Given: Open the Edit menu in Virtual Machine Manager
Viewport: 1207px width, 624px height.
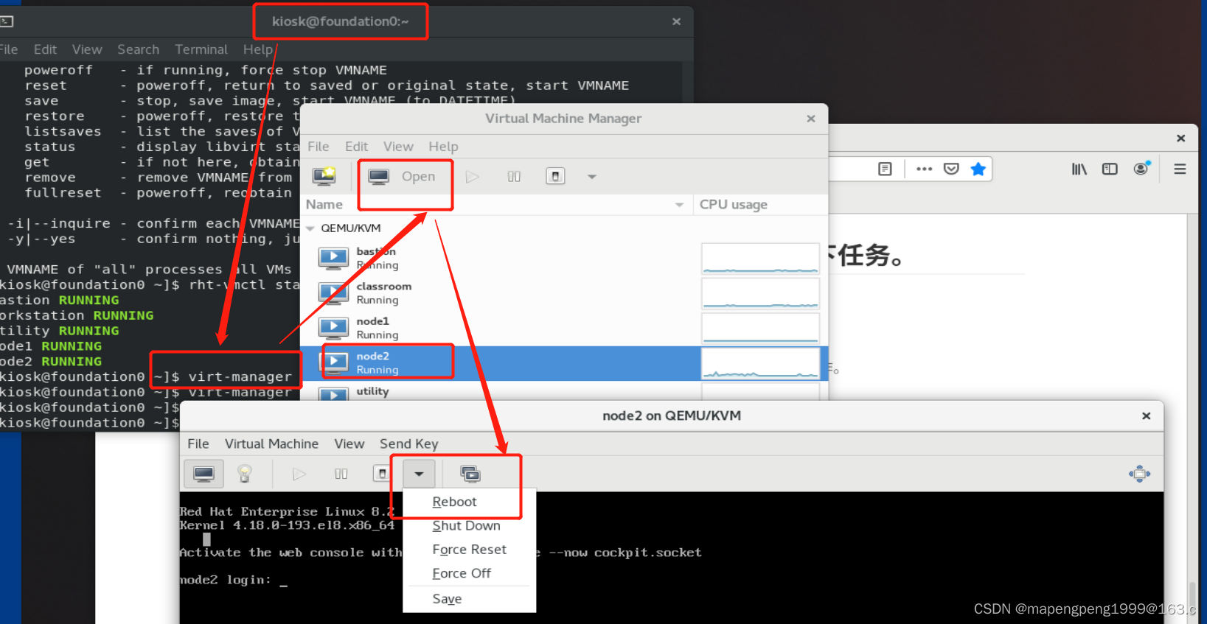Looking at the screenshot, I should 357,147.
